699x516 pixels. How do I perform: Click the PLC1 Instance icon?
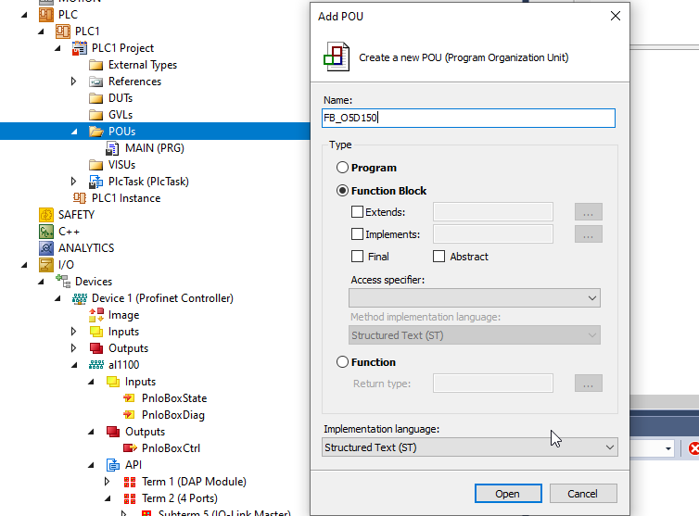coord(80,198)
